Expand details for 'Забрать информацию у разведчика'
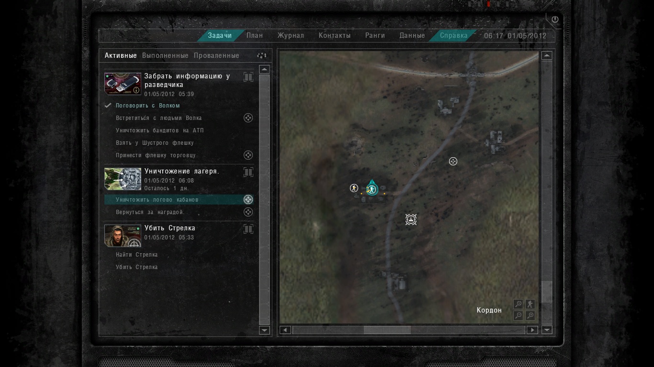Viewport: 654px width, 367px height. click(248, 77)
